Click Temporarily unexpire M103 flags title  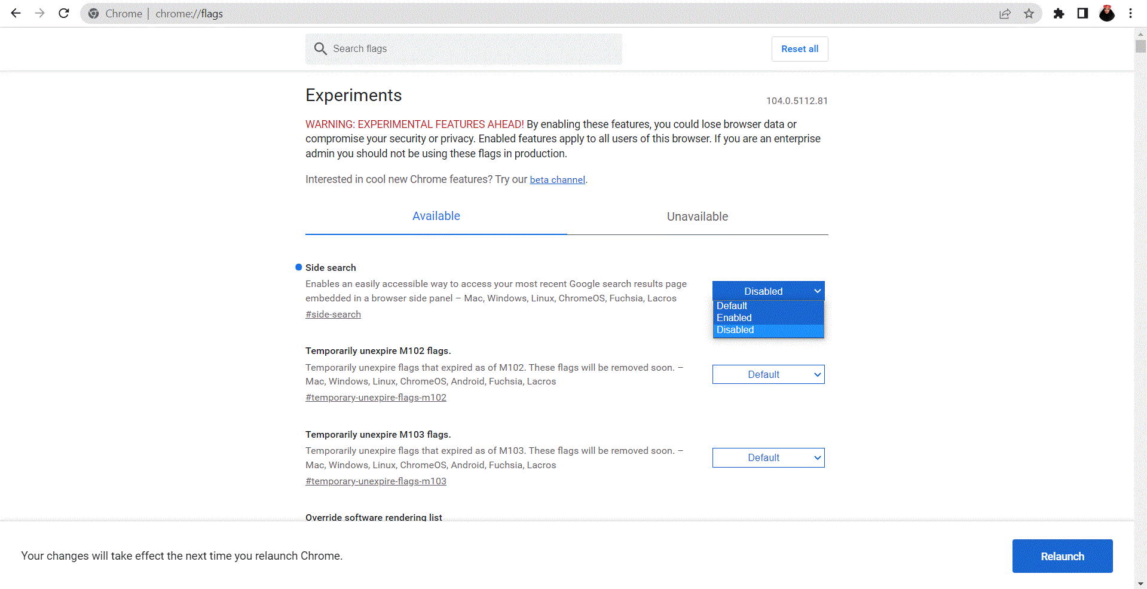pos(378,435)
